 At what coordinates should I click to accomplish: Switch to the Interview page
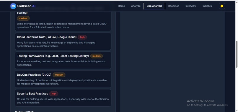click(x=191, y=6)
